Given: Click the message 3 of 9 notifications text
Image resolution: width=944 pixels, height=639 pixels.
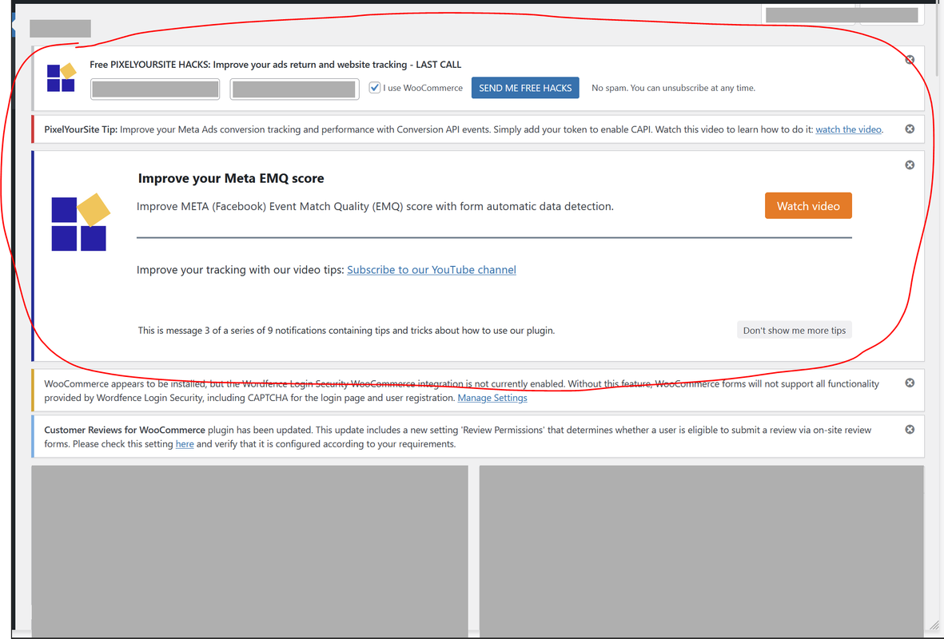Looking at the screenshot, I should (346, 331).
